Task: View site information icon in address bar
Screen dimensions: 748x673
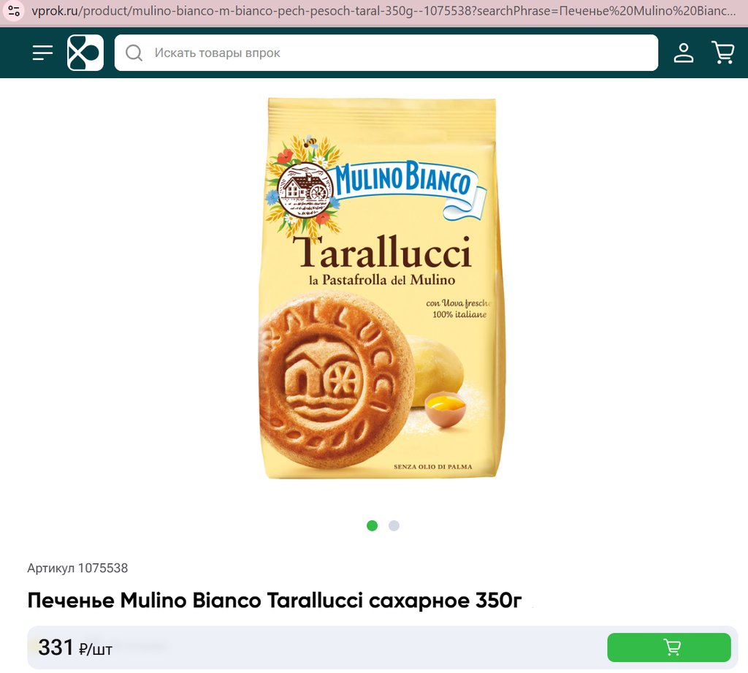Action: [14, 10]
